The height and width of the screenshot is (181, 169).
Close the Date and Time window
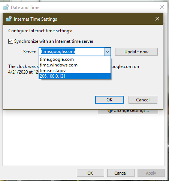(162, 7)
